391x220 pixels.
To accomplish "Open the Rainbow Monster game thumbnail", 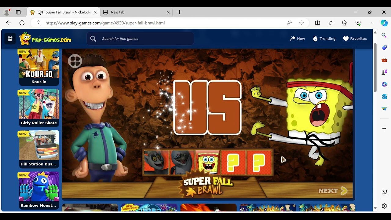I will [x=39, y=190].
